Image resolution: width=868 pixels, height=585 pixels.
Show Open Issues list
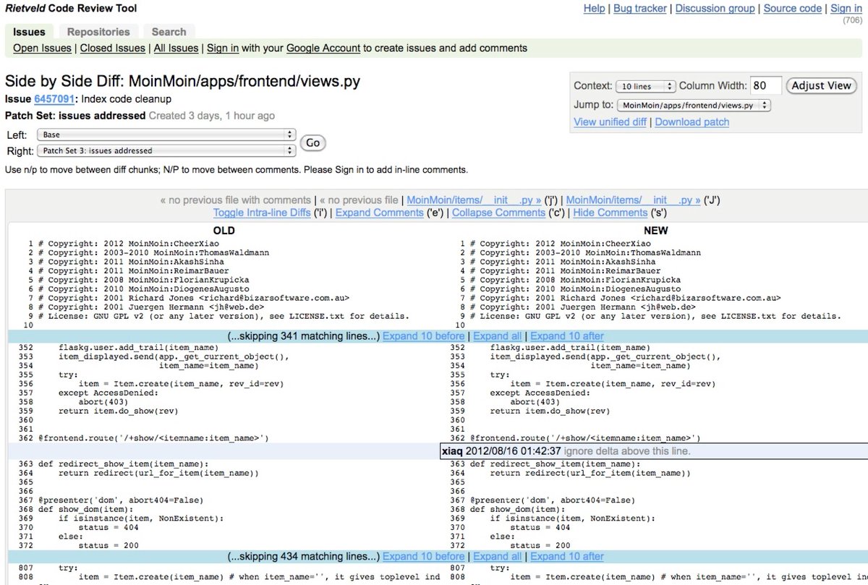42,48
